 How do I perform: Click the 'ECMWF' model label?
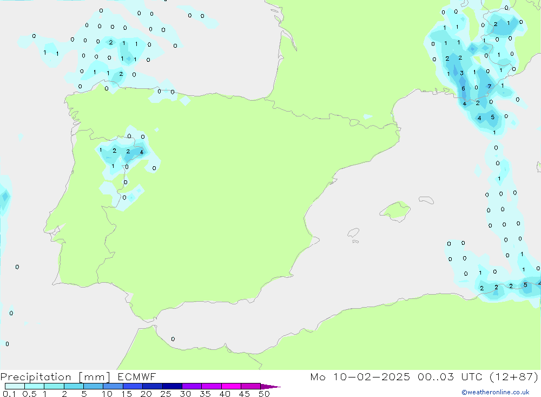click(x=137, y=376)
